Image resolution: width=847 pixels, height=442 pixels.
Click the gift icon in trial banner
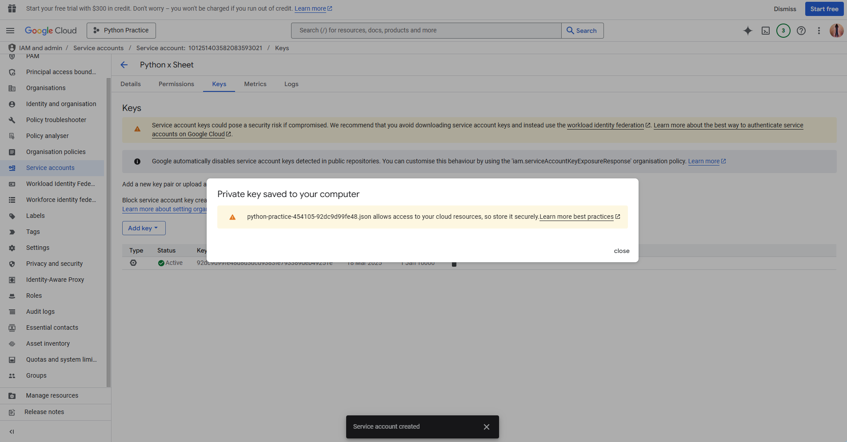tap(12, 8)
